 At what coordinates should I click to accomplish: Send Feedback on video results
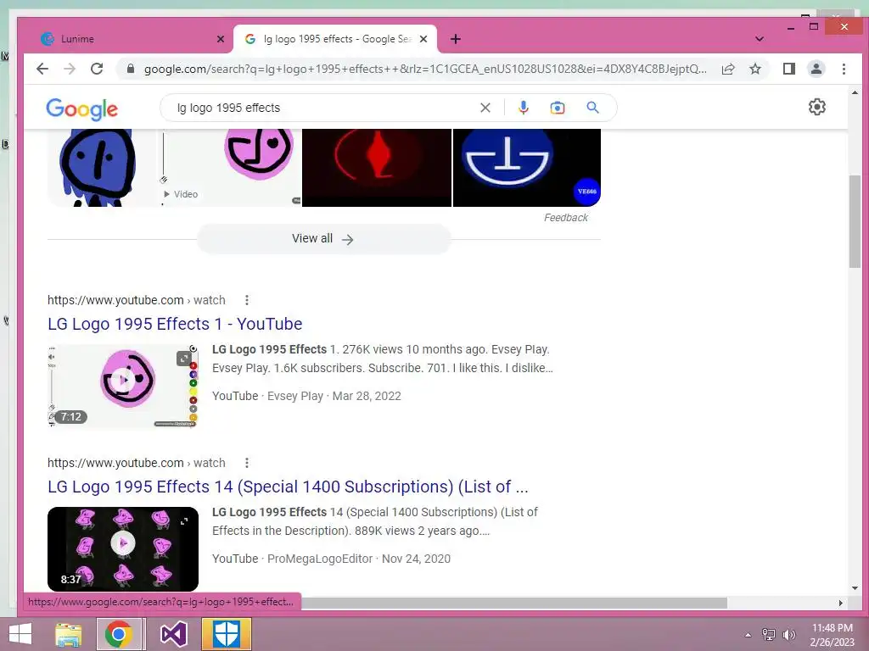(x=565, y=218)
